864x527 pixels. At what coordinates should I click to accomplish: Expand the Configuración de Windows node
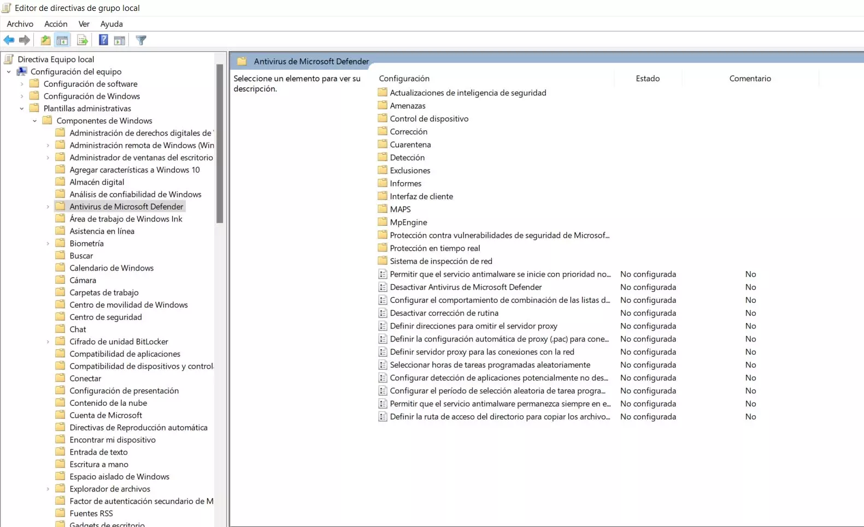coord(22,96)
